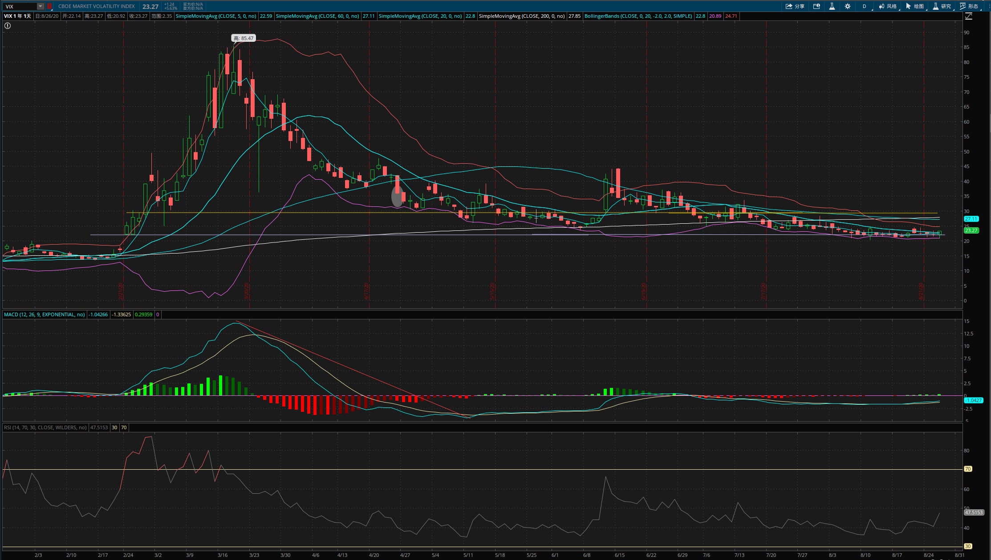Click the axis curve icon above price scale
Image resolution: width=991 pixels, height=560 pixels.
(969, 16)
